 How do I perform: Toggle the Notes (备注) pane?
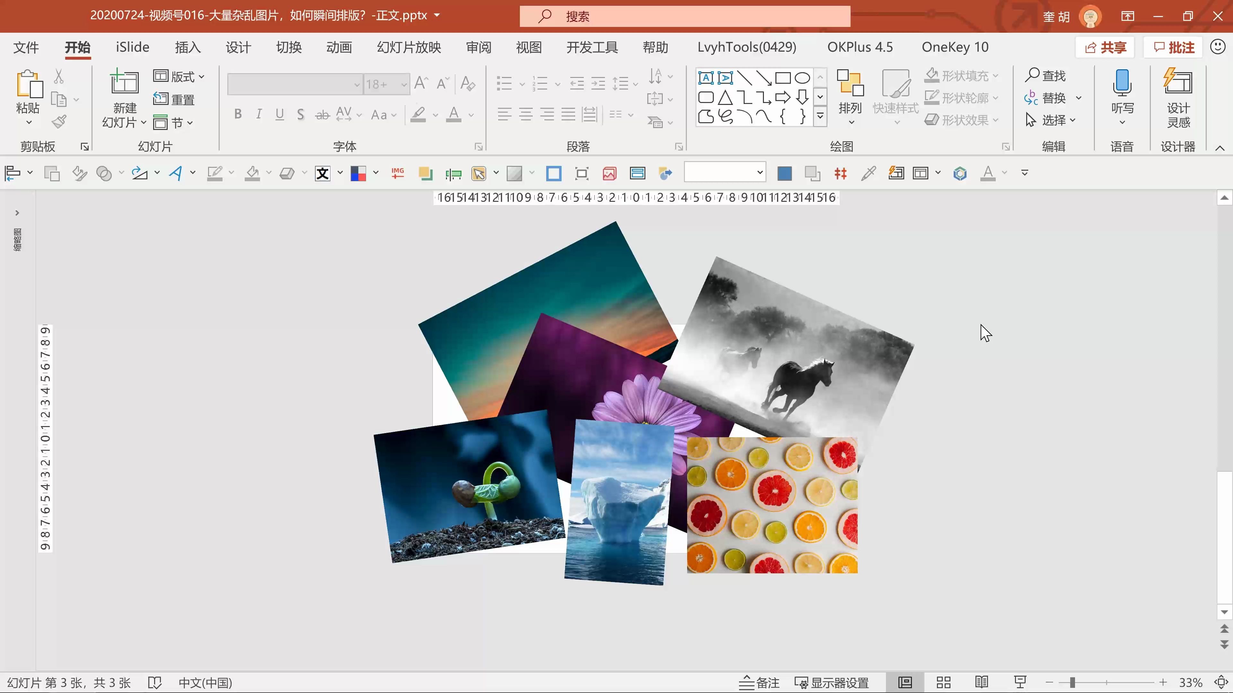tap(760, 682)
